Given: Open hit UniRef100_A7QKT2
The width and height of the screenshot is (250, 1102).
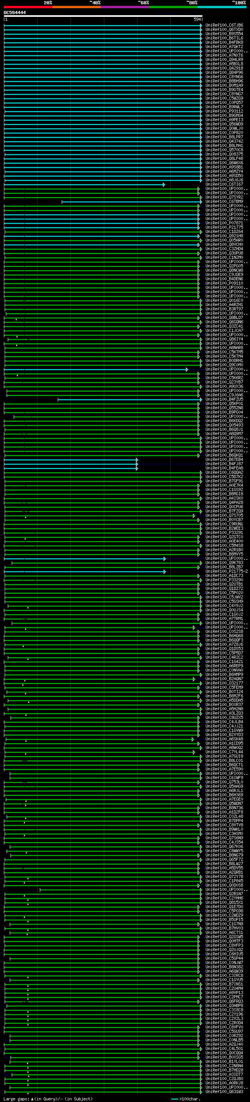Looking at the screenshot, I should 224,47.
